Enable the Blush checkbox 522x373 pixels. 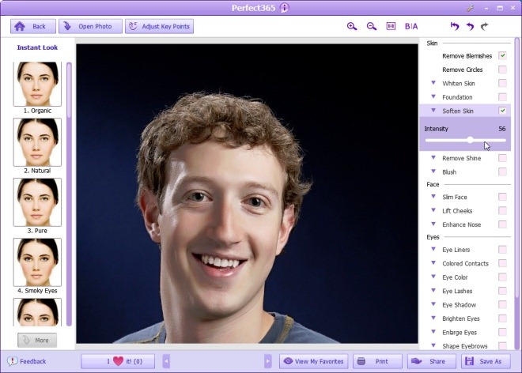click(502, 171)
